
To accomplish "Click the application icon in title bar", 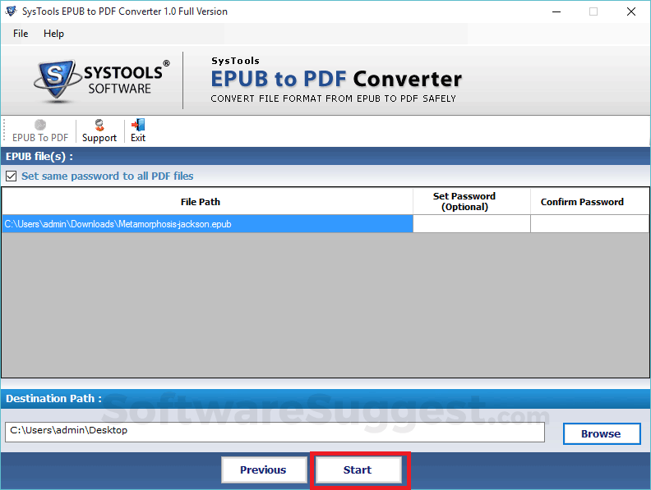I will coord(12,11).
